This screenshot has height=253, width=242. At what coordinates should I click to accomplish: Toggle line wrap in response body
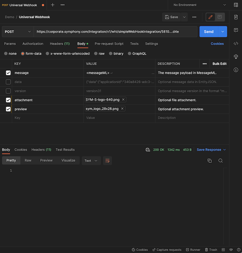click(x=108, y=160)
